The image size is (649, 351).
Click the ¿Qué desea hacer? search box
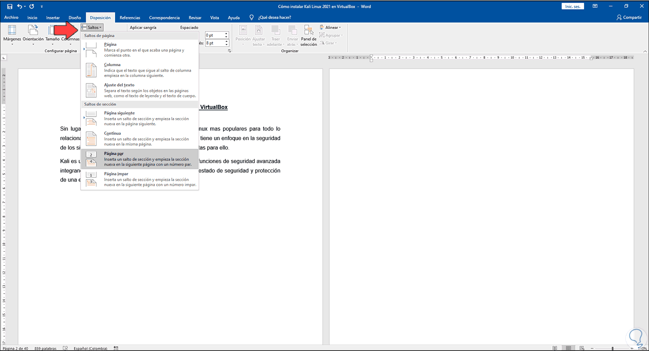click(274, 18)
